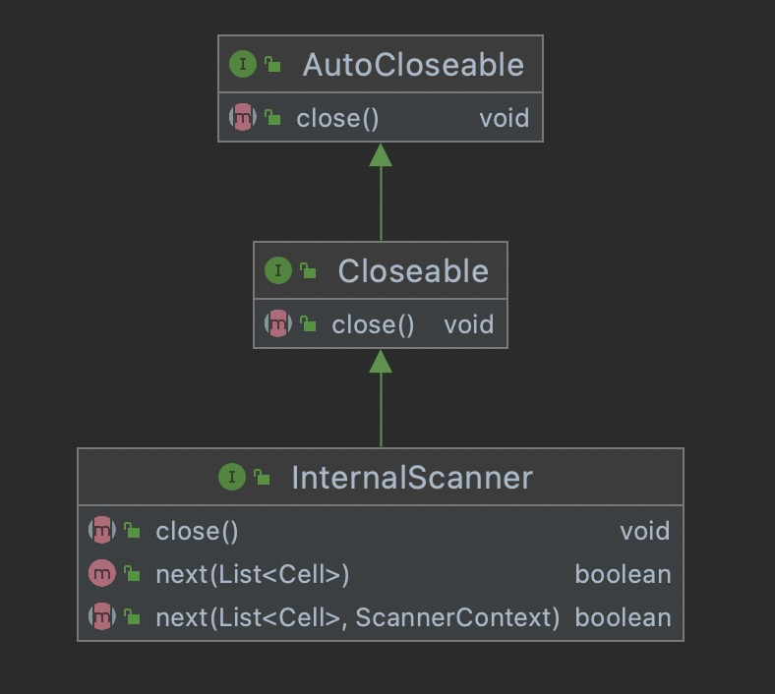The width and height of the screenshot is (775, 694).
Task: Select next(List<Cell>, ScannerContext) method text
Action: (x=357, y=617)
